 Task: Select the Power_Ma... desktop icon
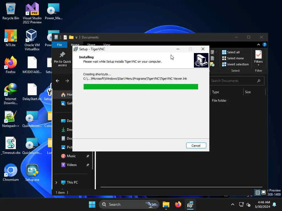[x=54, y=11]
